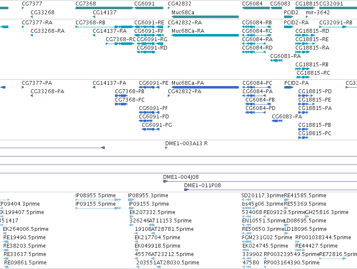Click transcript CG6091-RG
Screen dimensions: 357x269
coord(150,44)
